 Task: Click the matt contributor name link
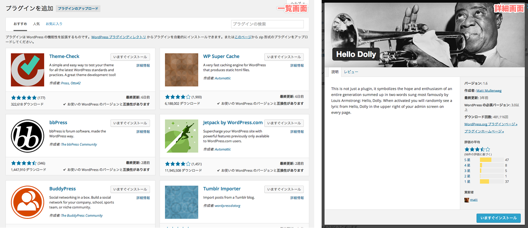click(x=474, y=200)
